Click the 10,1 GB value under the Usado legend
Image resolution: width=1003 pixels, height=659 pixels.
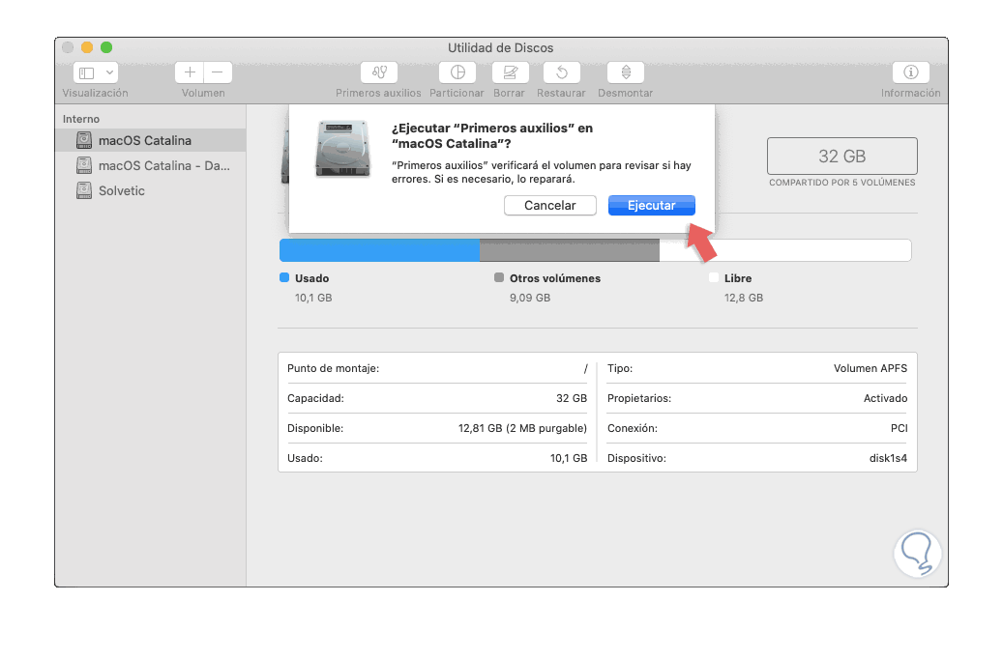pyautogui.click(x=313, y=298)
